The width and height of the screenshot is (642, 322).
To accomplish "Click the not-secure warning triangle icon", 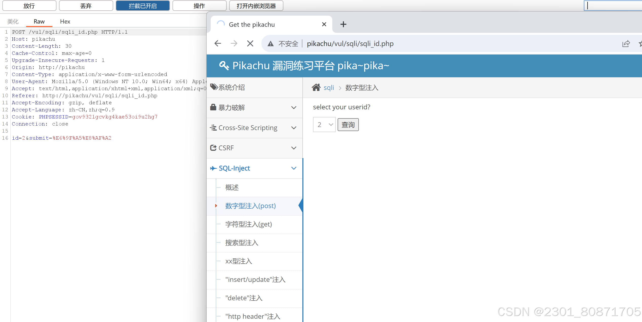I will (270, 44).
